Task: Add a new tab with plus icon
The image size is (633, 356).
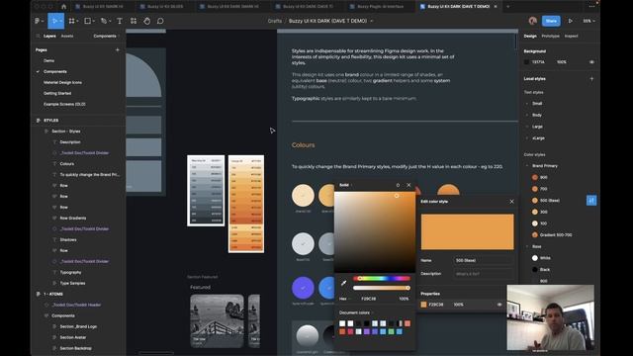Action: 507,7
